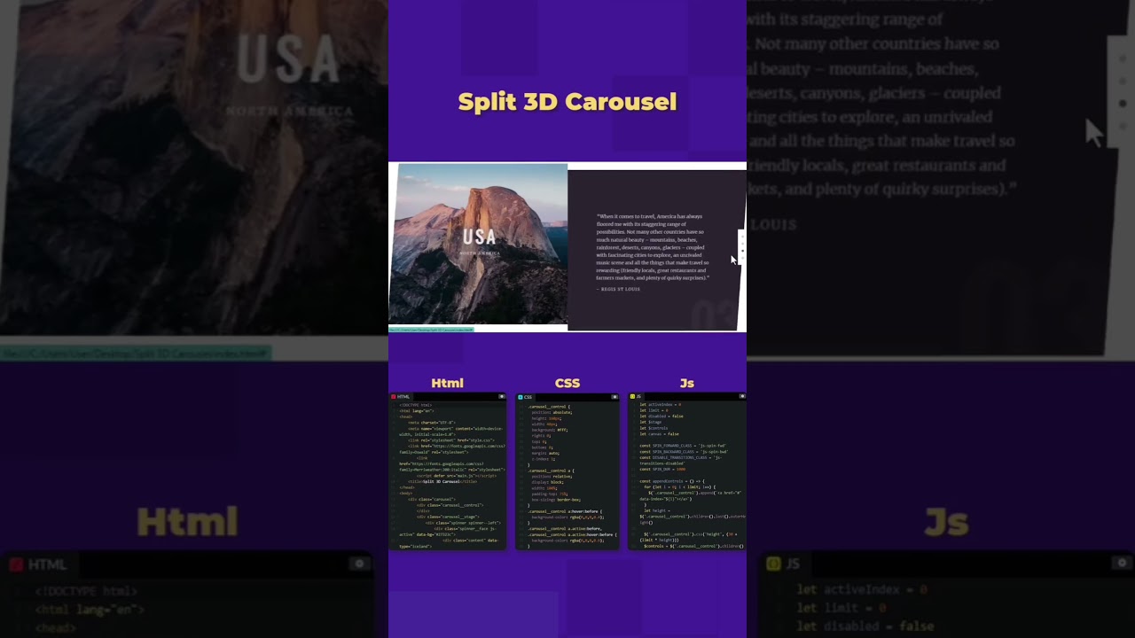
Task: Select the JS tab of the third code panel
Action: tap(636, 396)
